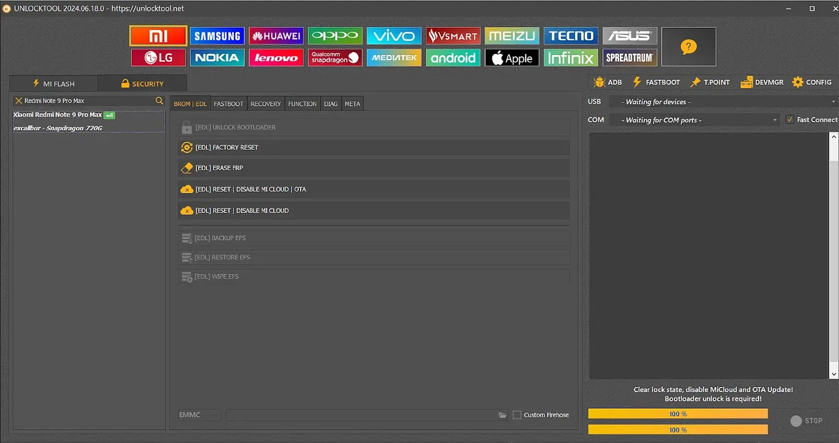Viewport: 839px width, 443px height.
Task: Select the Samsung brand logo
Action: (217, 36)
